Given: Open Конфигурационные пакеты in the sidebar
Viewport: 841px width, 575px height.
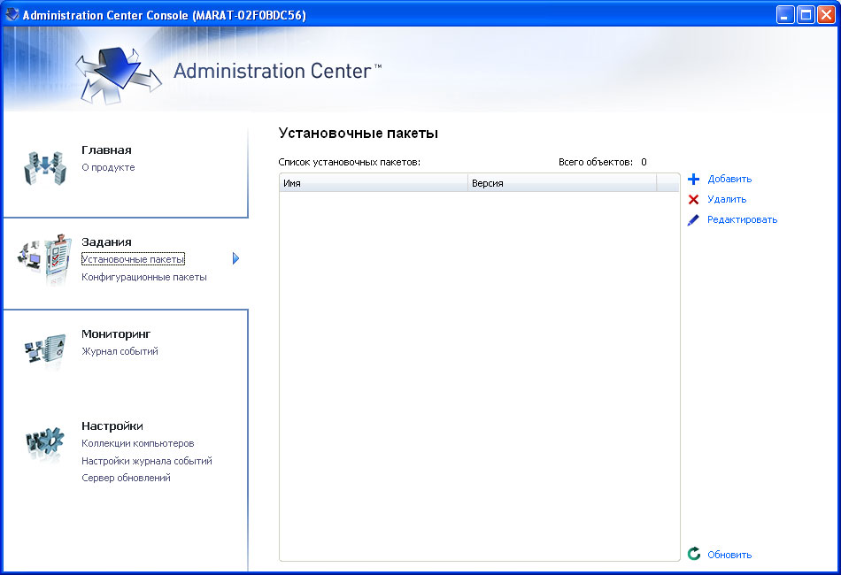Looking at the screenshot, I should (143, 277).
